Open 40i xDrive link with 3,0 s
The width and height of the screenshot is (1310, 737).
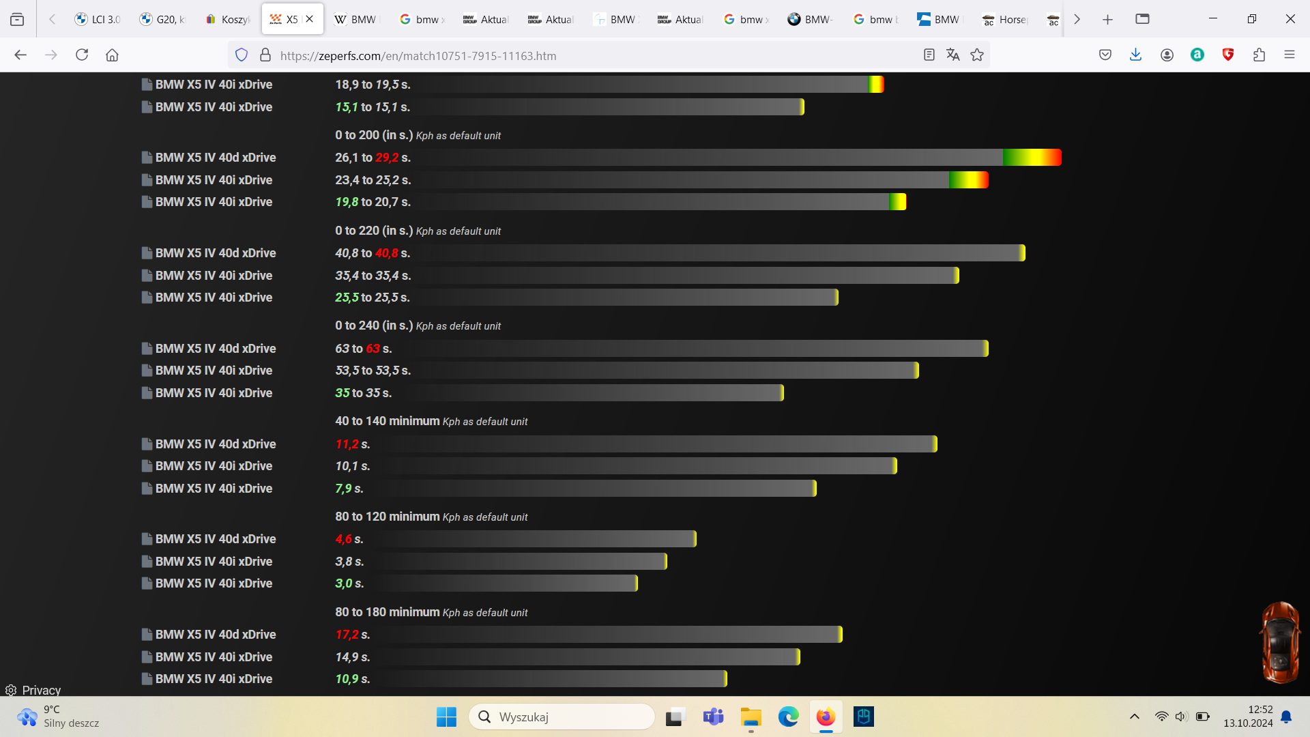214,583
